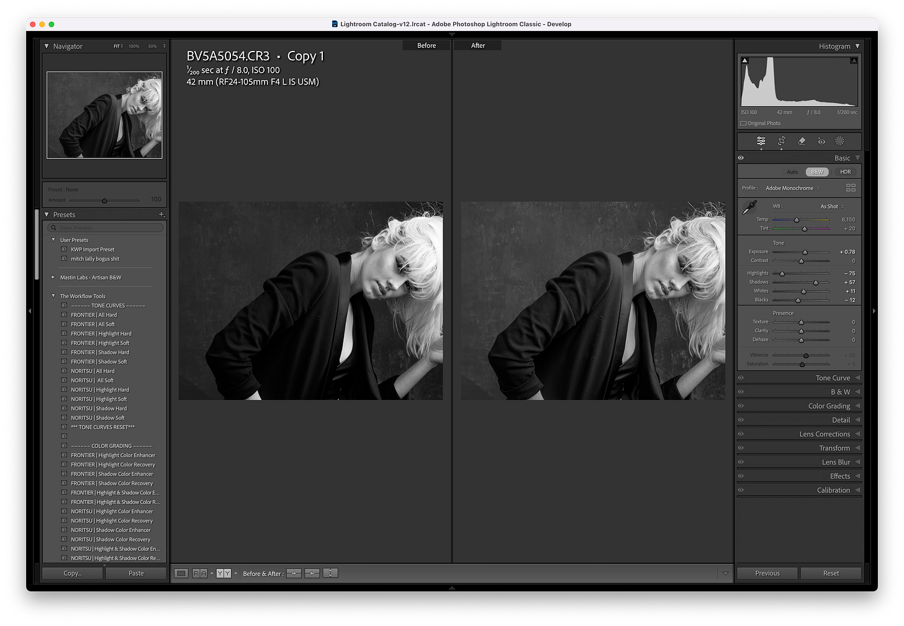Select the Crop & Straighten tool
Image resolution: width=904 pixels, height=626 pixels.
[x=781, y=141]
